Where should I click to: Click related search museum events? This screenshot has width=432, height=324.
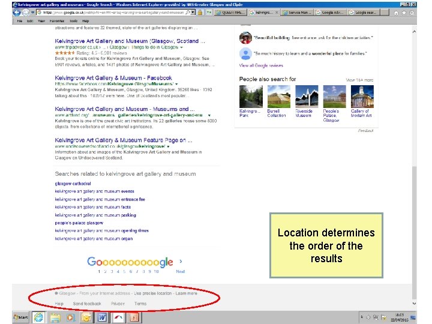tap(95, 191)
